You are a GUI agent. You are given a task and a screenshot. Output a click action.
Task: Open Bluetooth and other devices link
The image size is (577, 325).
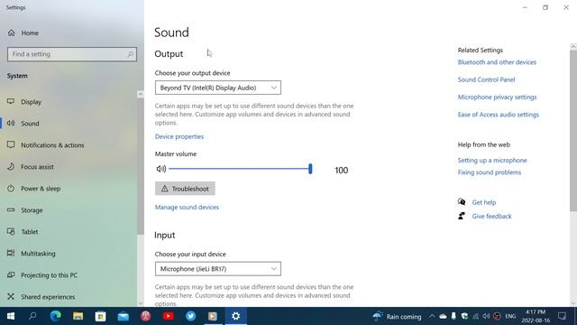[497, 62]
